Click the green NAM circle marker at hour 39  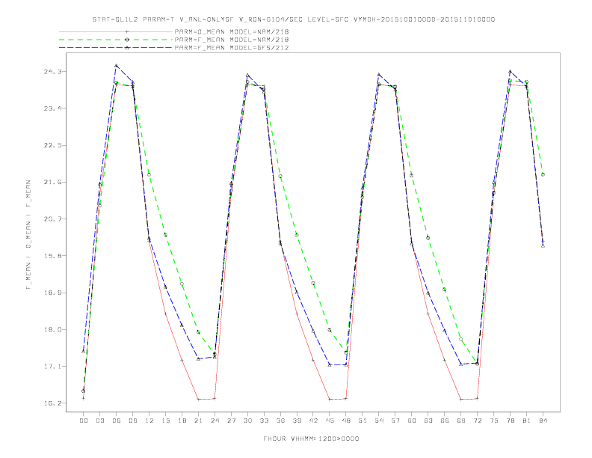(x=297, y=235)
